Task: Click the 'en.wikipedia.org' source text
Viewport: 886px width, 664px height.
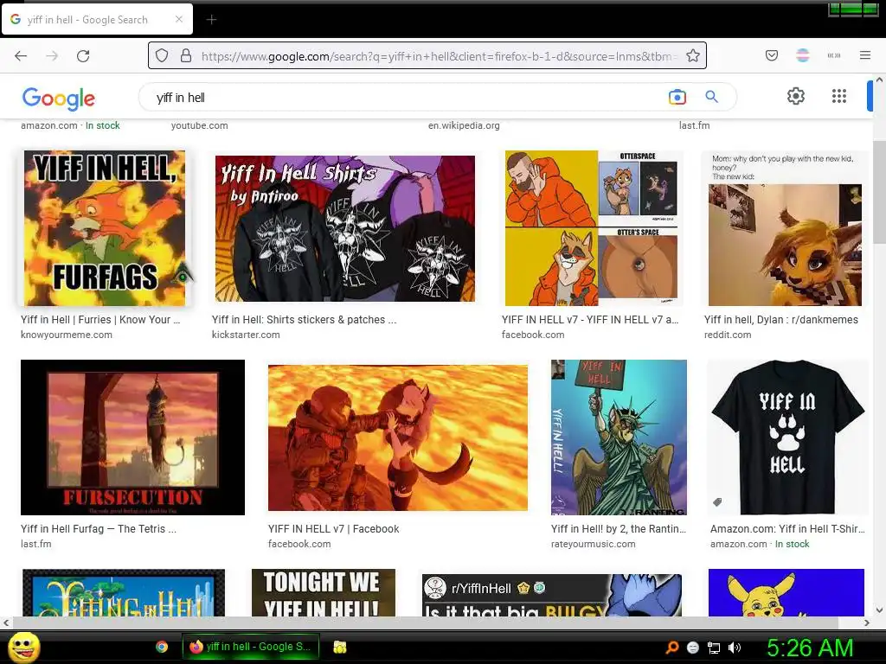Action: coord(464,125)
